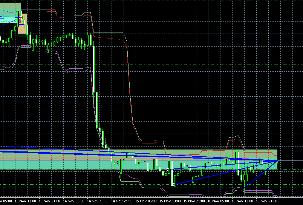Screen dimensions: 303x205
Task: Click the '14 Nov 05:00' time label
Action: point(73,201)
